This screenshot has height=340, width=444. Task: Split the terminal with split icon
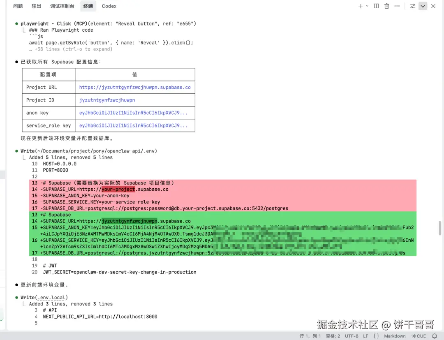[376, 6]
